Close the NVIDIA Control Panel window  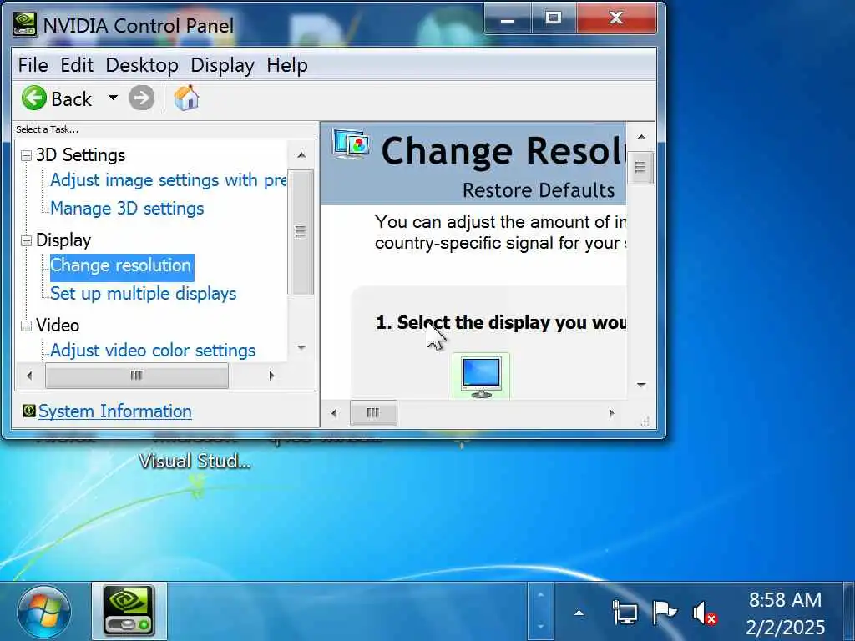coord(616,18)
